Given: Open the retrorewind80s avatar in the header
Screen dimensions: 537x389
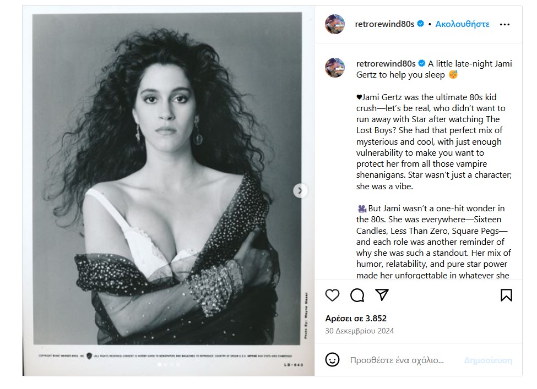Looking at the screenshot, I should (335, 24).
